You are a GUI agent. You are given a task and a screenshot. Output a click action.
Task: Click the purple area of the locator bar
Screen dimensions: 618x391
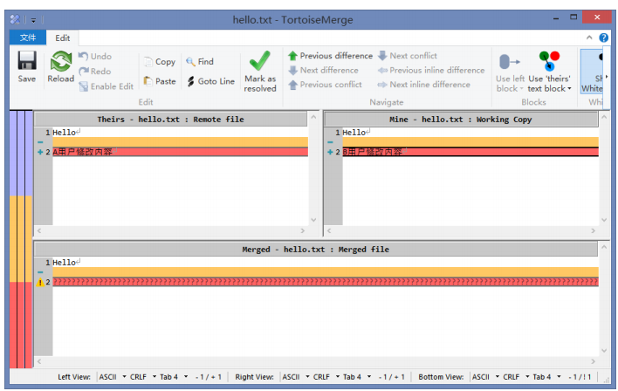tap(21, 154)
